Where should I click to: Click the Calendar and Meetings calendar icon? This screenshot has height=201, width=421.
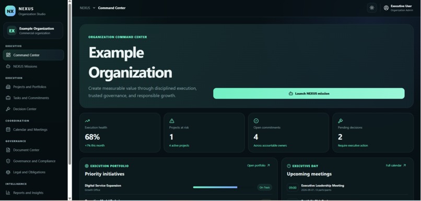pos(8,129)
